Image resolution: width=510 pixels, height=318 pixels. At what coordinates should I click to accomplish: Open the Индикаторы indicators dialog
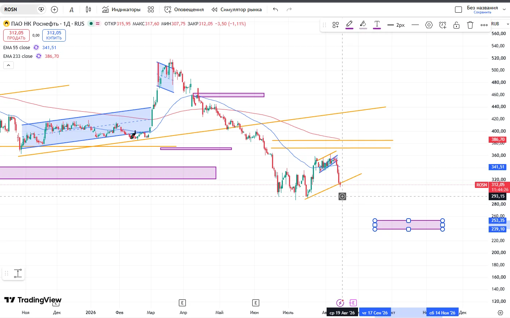pos(121,9)
